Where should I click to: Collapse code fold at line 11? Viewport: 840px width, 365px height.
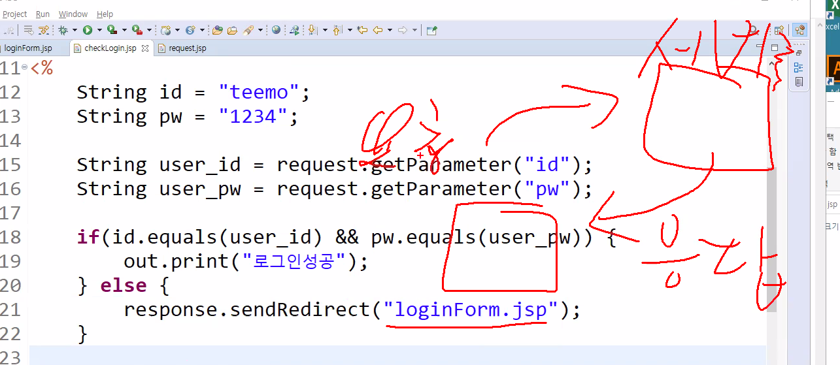coord(25,67)
